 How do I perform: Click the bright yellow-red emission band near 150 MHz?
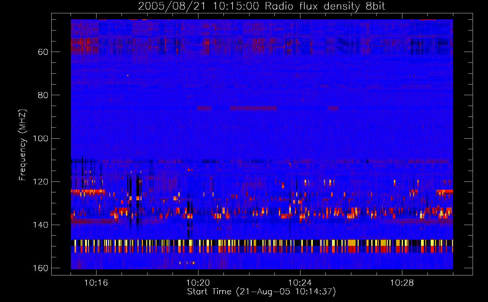coord(262,246)
